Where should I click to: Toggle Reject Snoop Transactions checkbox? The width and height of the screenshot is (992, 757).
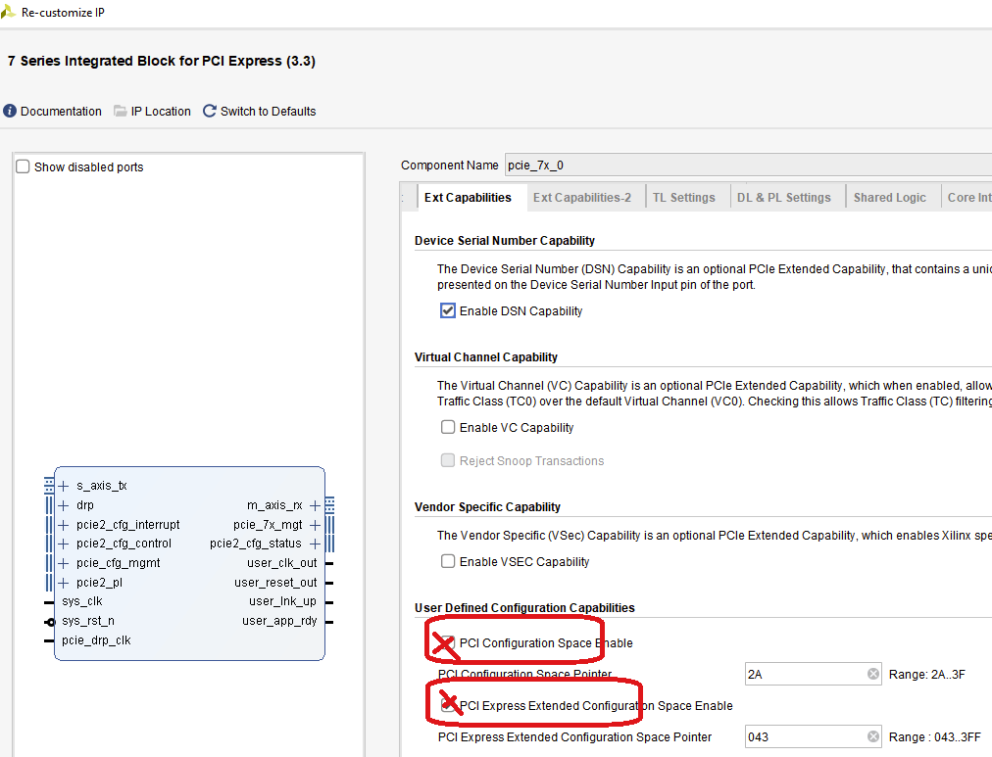[x=448, y=460]
